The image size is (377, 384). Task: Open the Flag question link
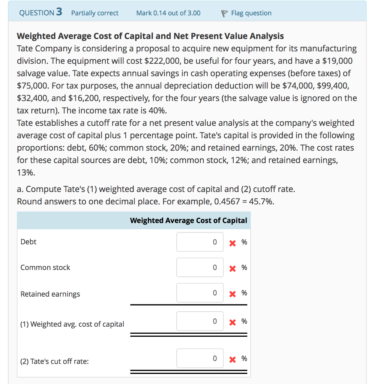pyautogui.click(x=251, y=13)
